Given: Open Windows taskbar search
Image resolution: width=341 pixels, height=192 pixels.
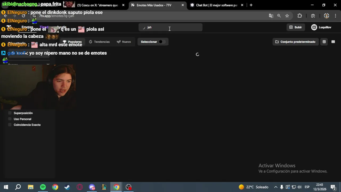Looking at the screenshot, I should (x=18, y=187).
